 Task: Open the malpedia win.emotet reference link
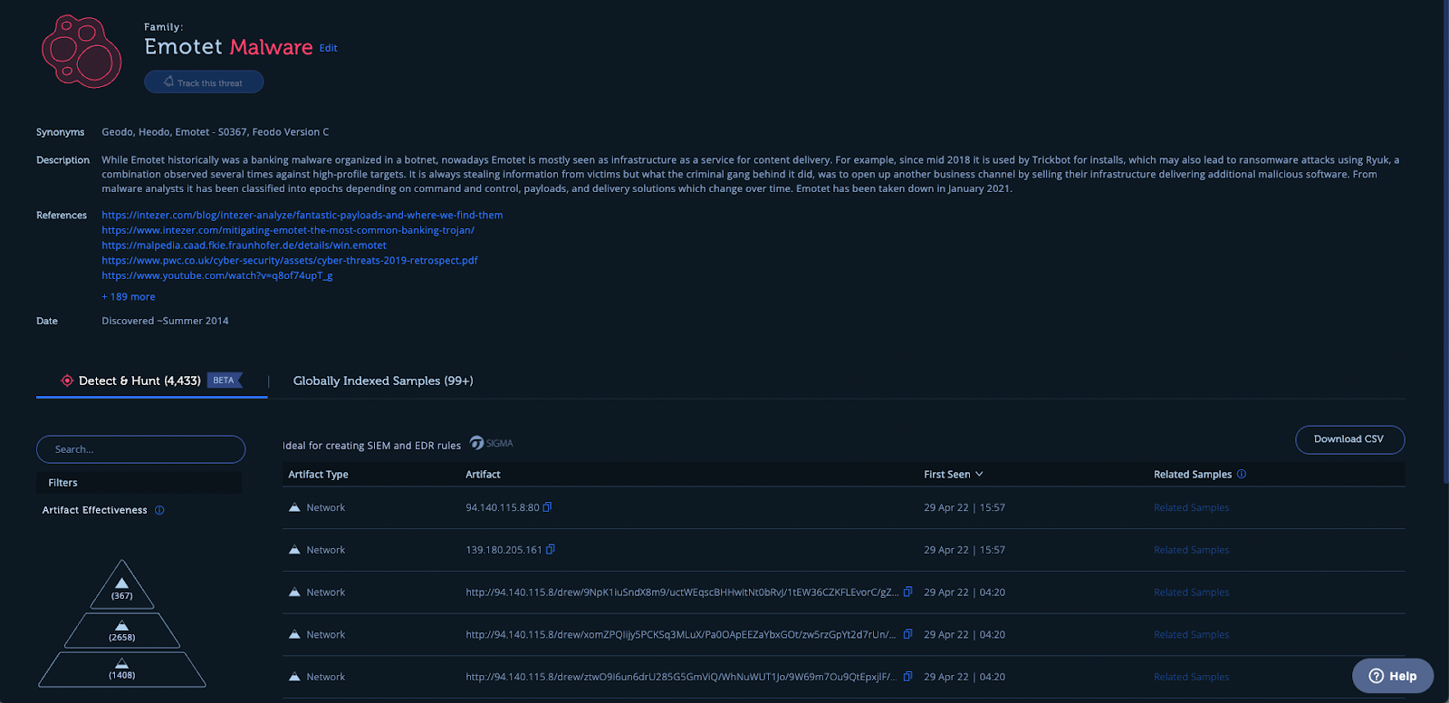(244, 246)
